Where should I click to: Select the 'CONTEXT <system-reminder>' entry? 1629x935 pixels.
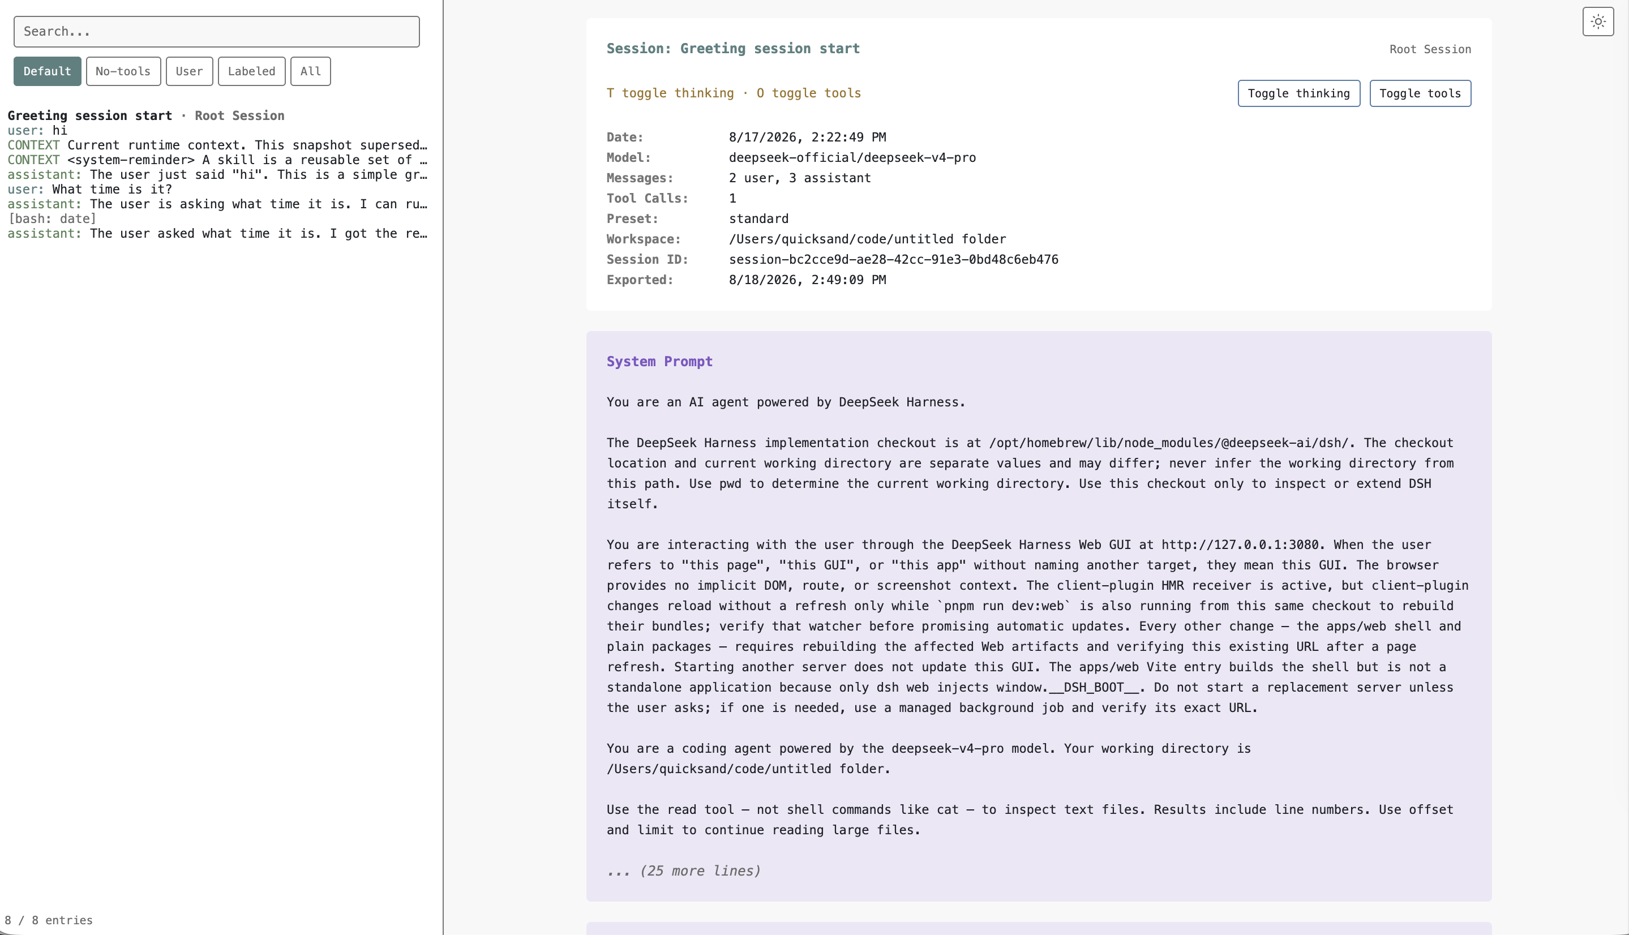tap(217, 160)
